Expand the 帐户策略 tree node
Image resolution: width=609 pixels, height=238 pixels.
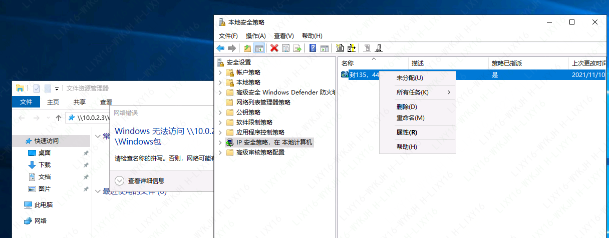tap(220, 72)
